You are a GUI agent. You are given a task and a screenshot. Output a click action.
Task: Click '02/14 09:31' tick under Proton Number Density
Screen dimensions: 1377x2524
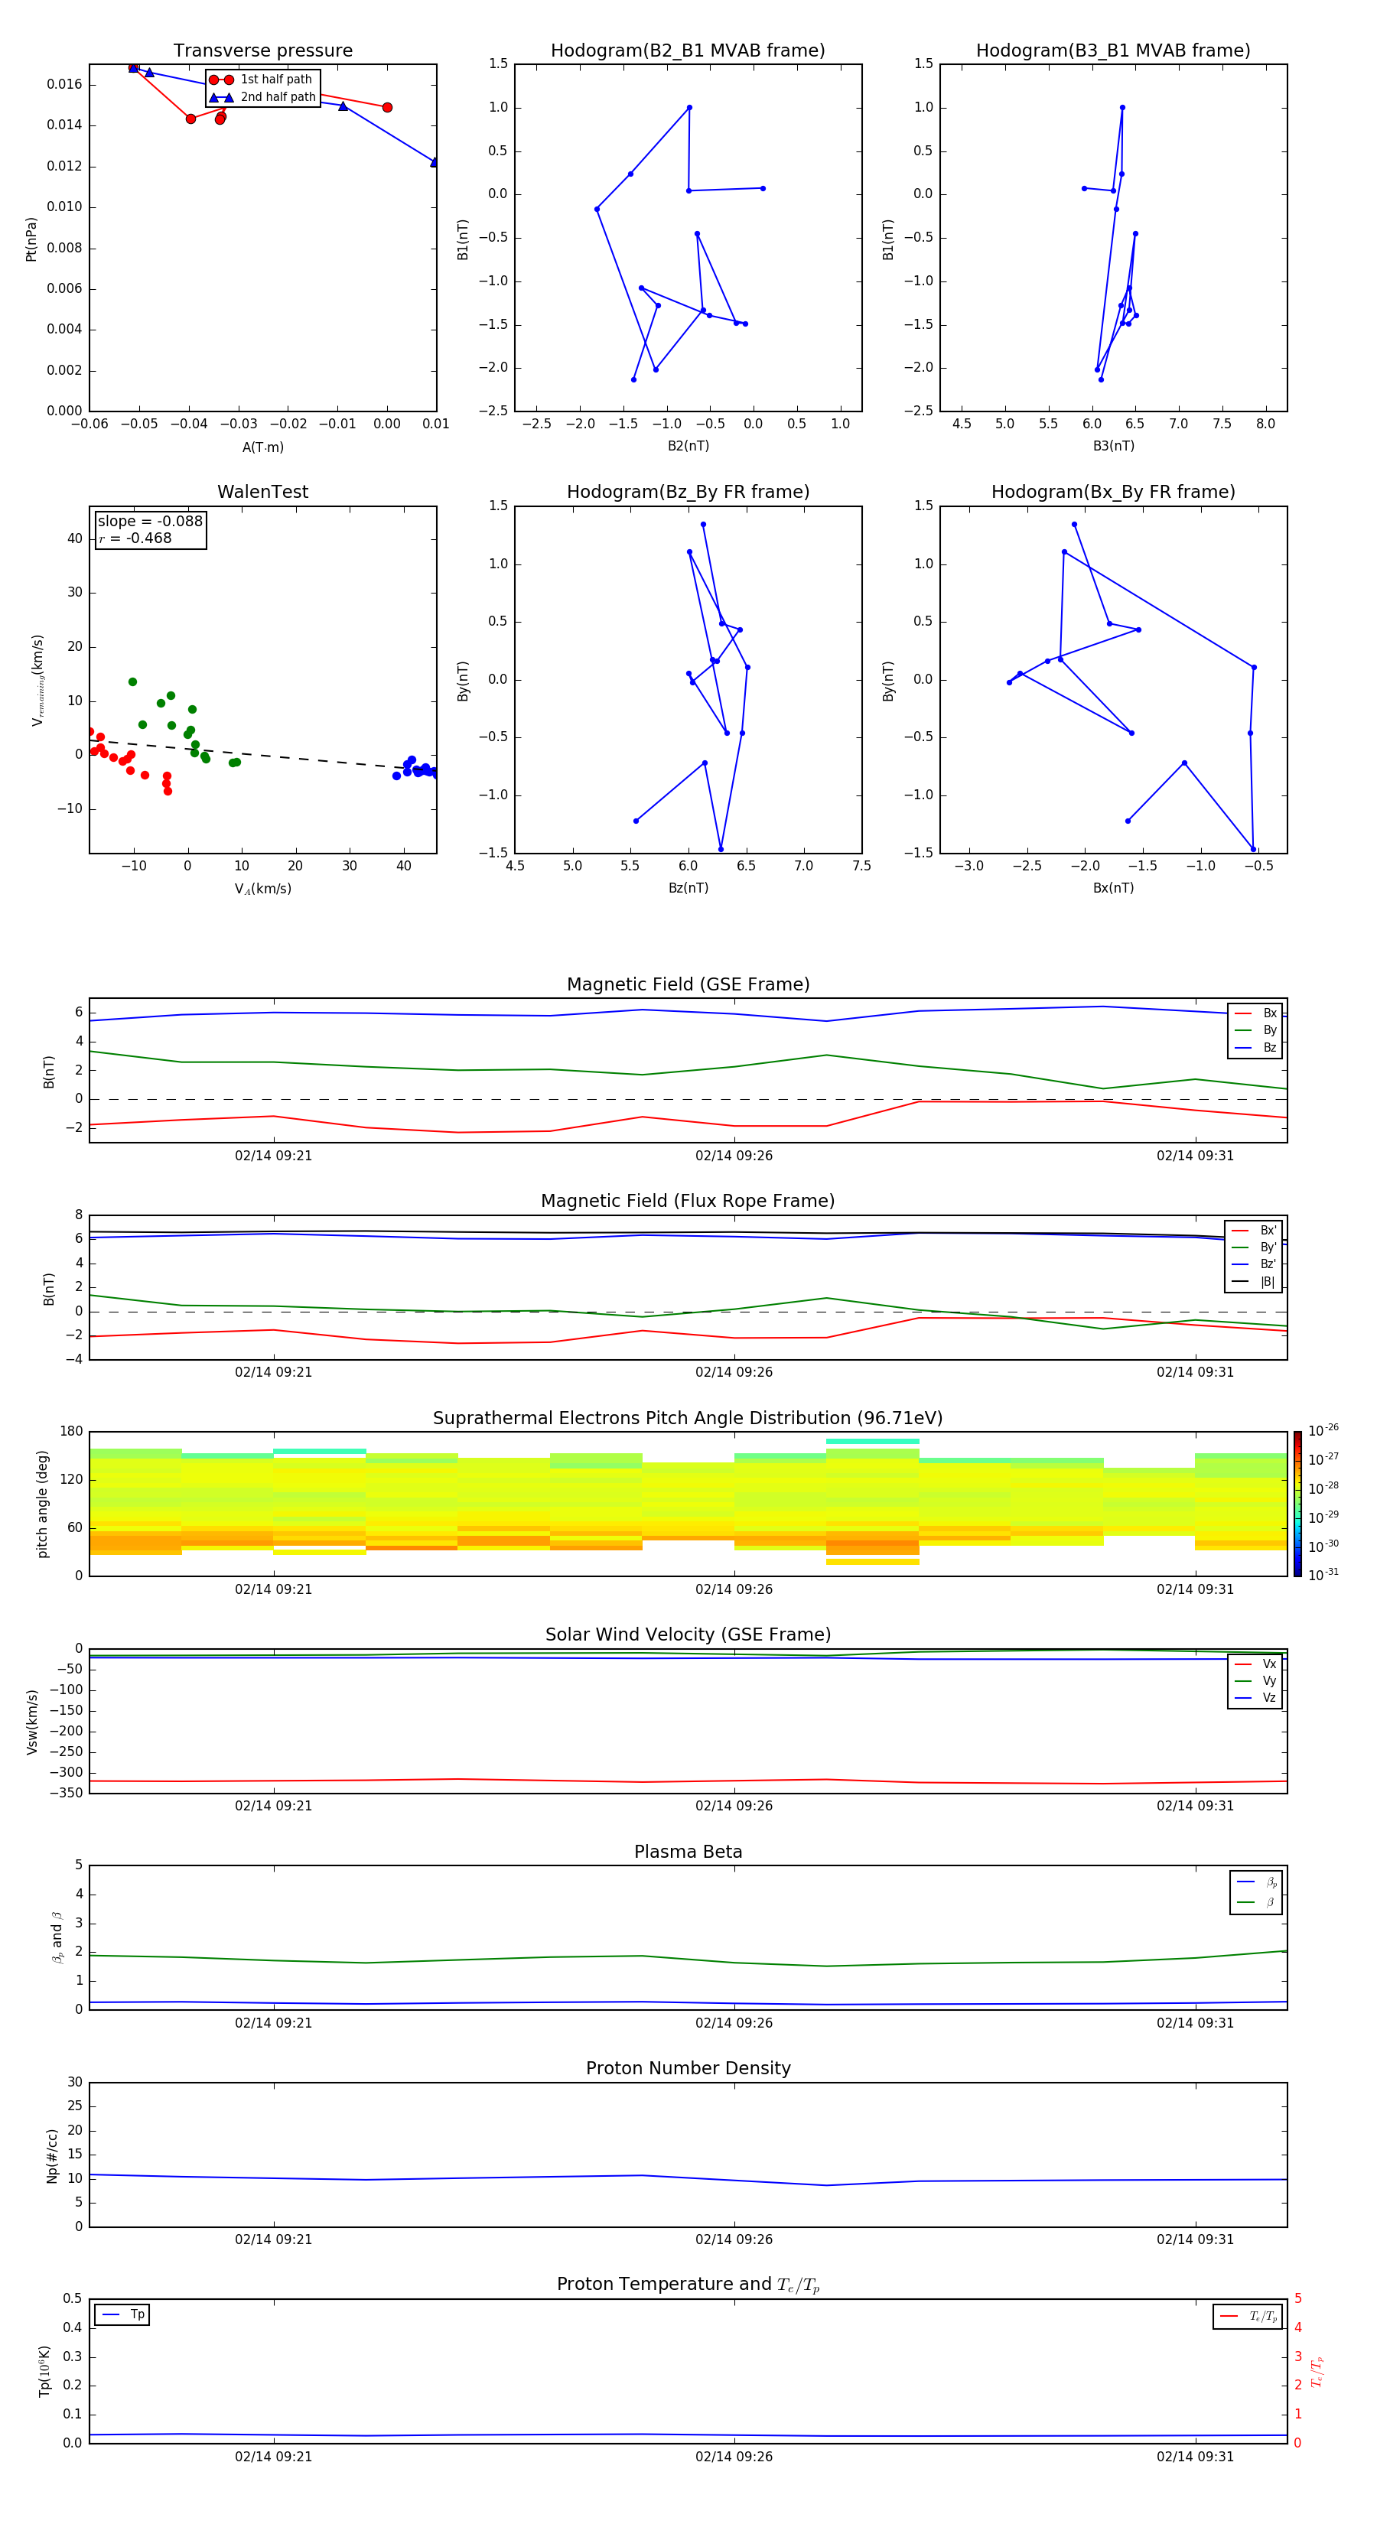coord(1195,2239)
